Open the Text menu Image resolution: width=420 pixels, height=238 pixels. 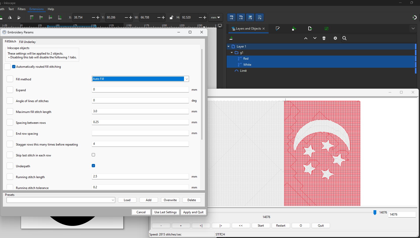[x=11, y=9]
